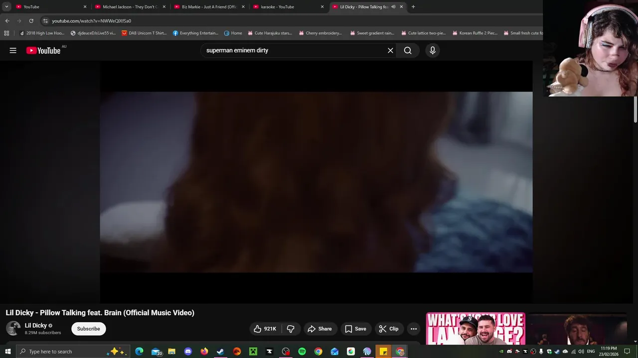The height and width of the screenshot is (358, 638).
Task: Open Lil Dicky's channel avatar
Action: coord(13,328)
